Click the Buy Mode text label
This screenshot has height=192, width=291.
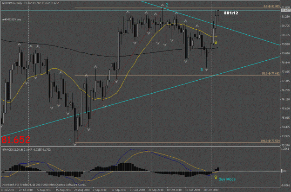coord(227,179)
